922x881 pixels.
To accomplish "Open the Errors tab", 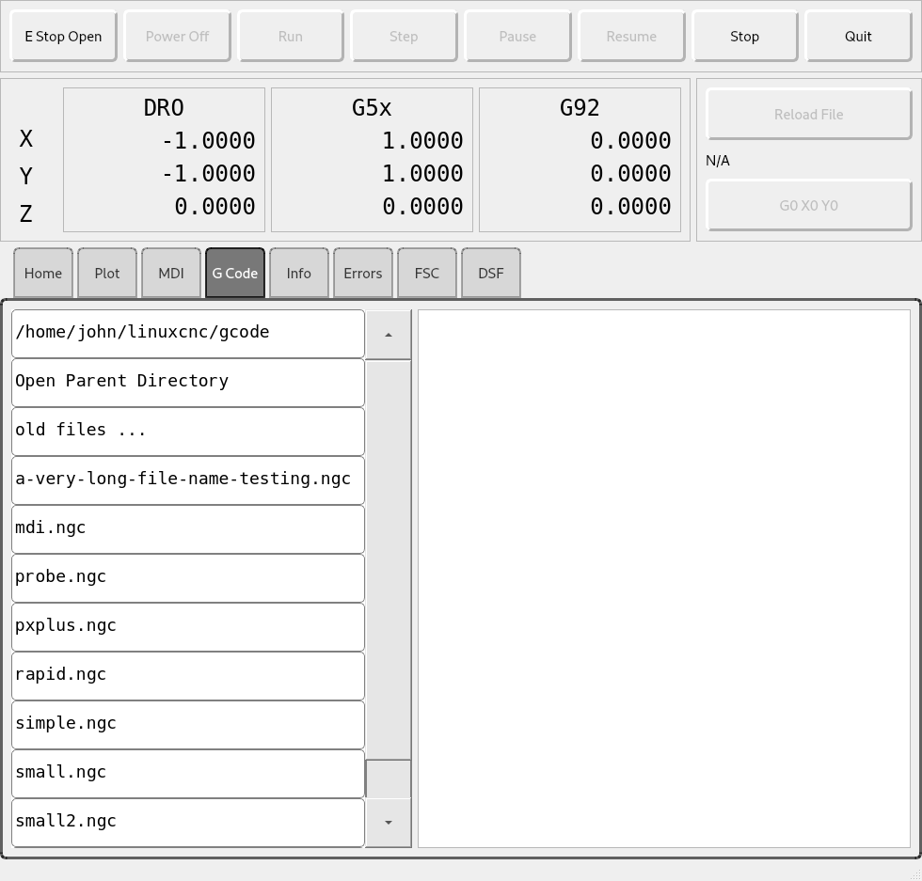I will click(363, 274).
